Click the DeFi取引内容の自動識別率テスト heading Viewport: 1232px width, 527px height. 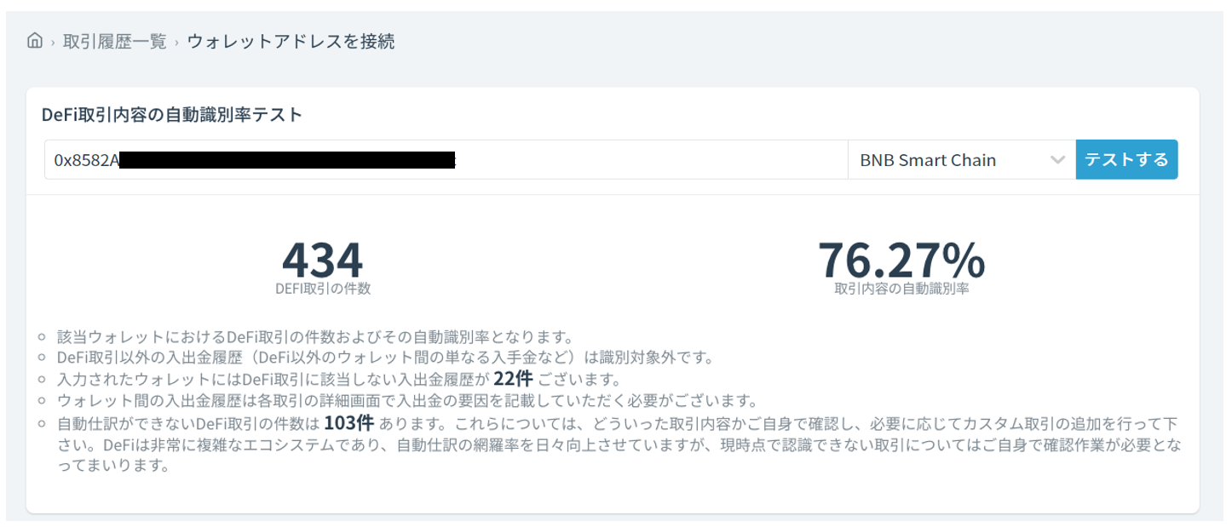172,114
